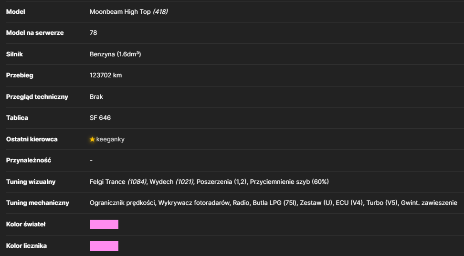Click the Tuning mechaniczny row label
Screen dimensions: 464x256
(x=38, y=203)
